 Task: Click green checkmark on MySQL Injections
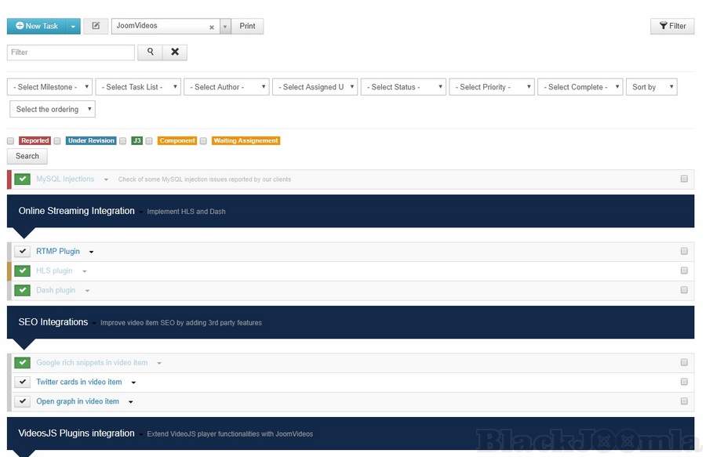pyautogui.click(x=22, y=180)
